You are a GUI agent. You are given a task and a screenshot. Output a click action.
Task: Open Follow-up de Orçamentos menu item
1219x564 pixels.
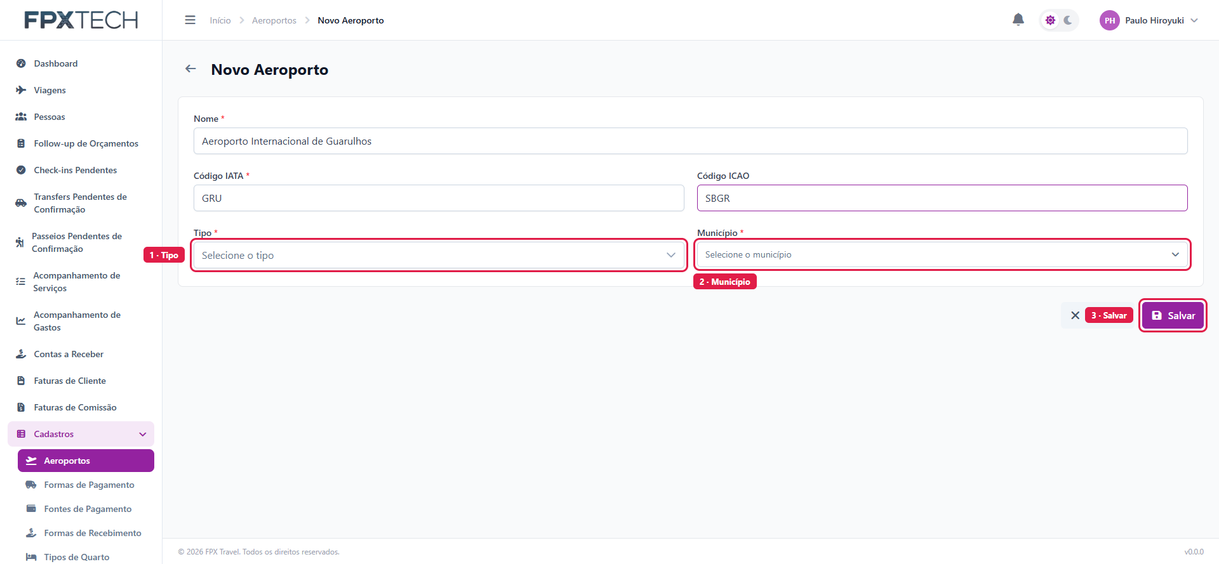coord(81,143)
